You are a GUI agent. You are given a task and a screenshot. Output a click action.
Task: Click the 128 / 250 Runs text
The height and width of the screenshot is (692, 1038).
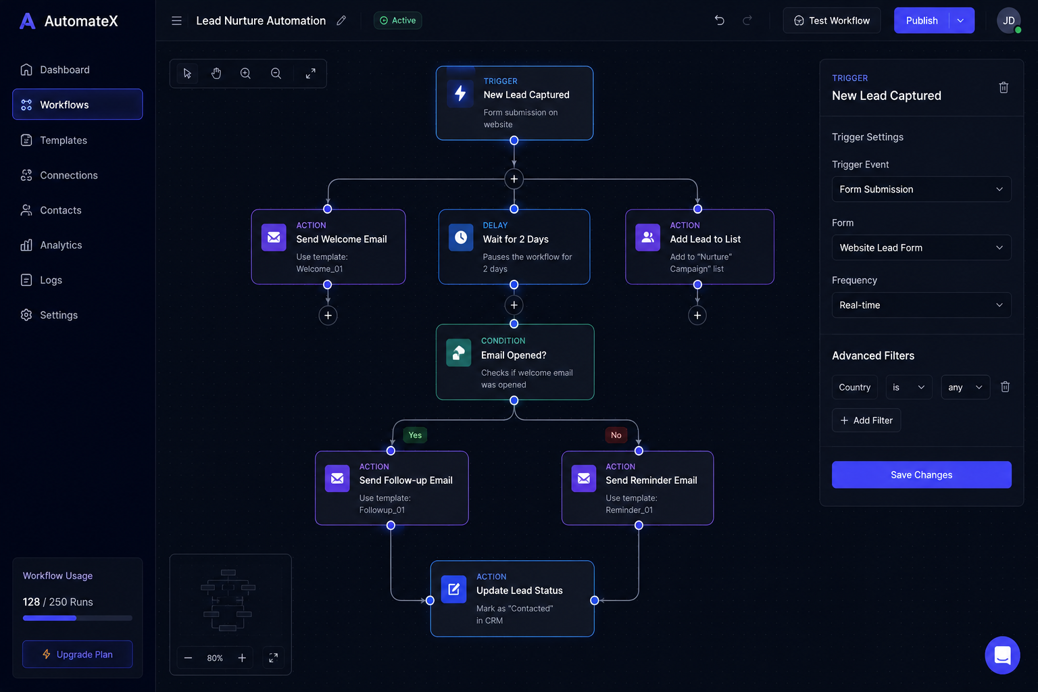58,602
